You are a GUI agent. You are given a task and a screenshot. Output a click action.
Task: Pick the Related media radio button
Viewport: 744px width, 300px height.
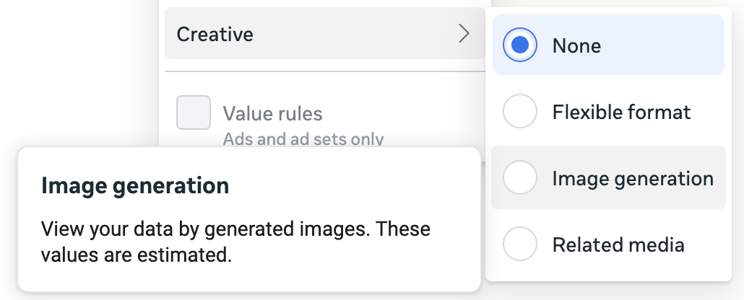pos(519,244)
